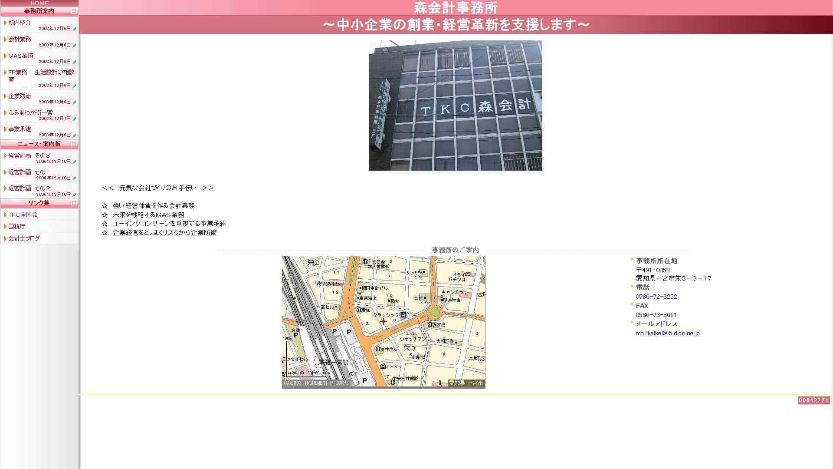Image resolution: width=833 pixels, height=469 pixels.
Task: Collapse the リンク集 sidebar section
Action: pyautogui.click(x=74, y=203)
